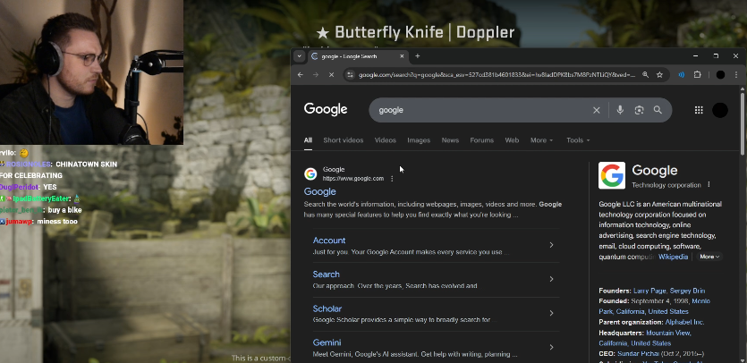Switch to News tab
The width and height of the screenshot is (747, 363).
coord(450,140)
